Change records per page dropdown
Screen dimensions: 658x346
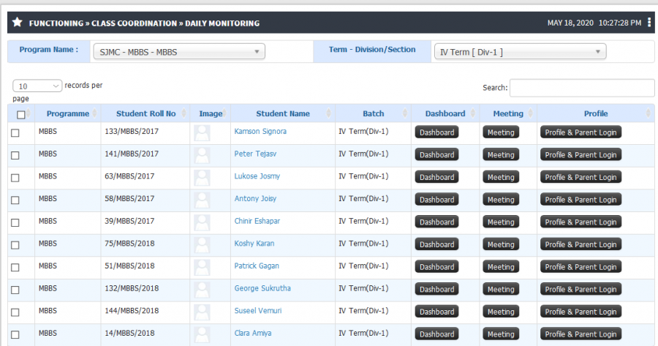pyautogui.click(x=37, y=86)
